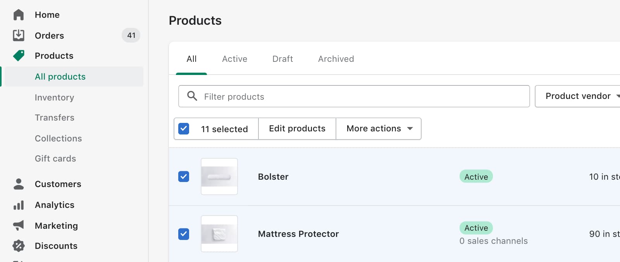Click the magnifier icon in filter box
The height and width of the screenshot is (262, 620).
point(192,96)
